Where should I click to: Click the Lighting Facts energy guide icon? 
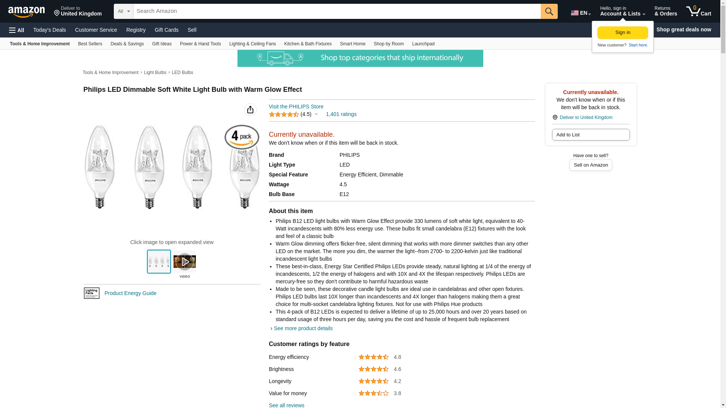click(92, 293)
